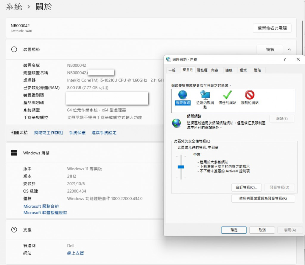
Task: Open the 網域或工作群組 link
Action: (x=48, y=133)
